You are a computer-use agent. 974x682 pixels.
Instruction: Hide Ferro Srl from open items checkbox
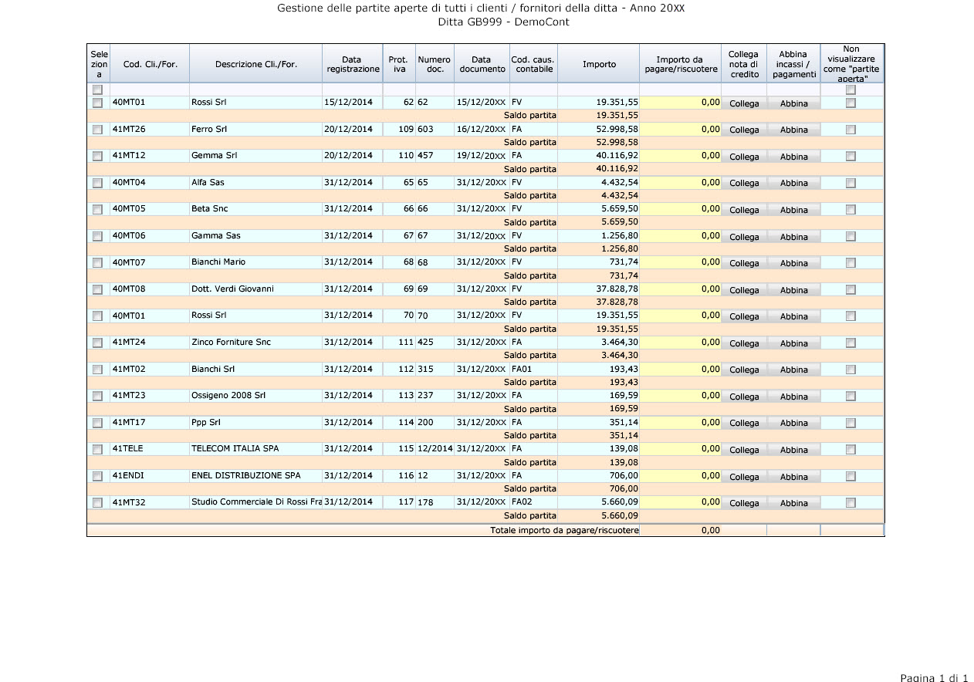(851, 130)
